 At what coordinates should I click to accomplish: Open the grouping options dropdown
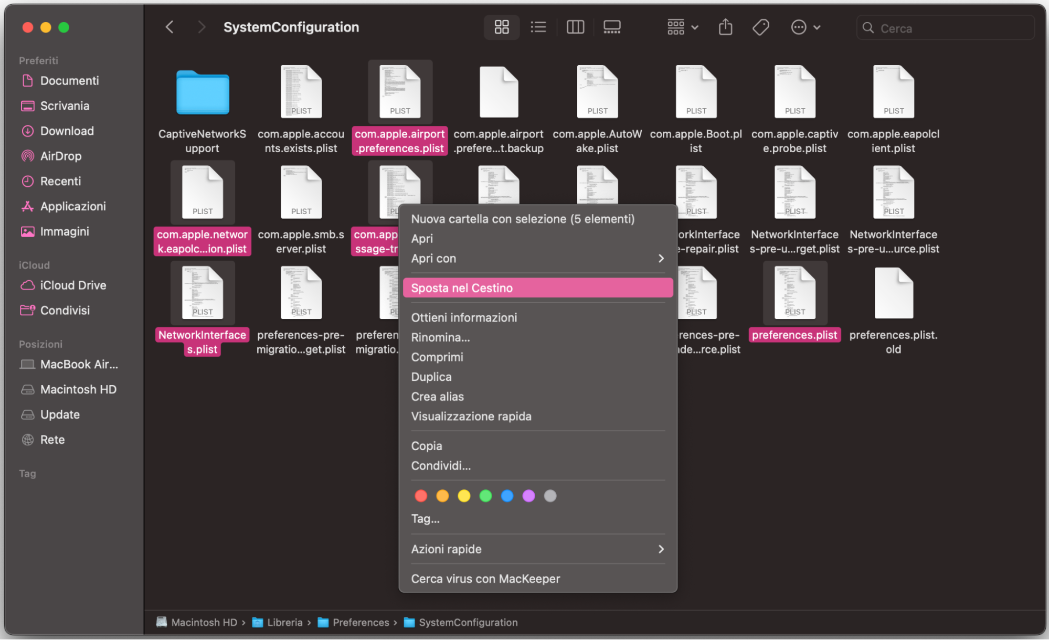pyautogui.click(x=680, y=27)
